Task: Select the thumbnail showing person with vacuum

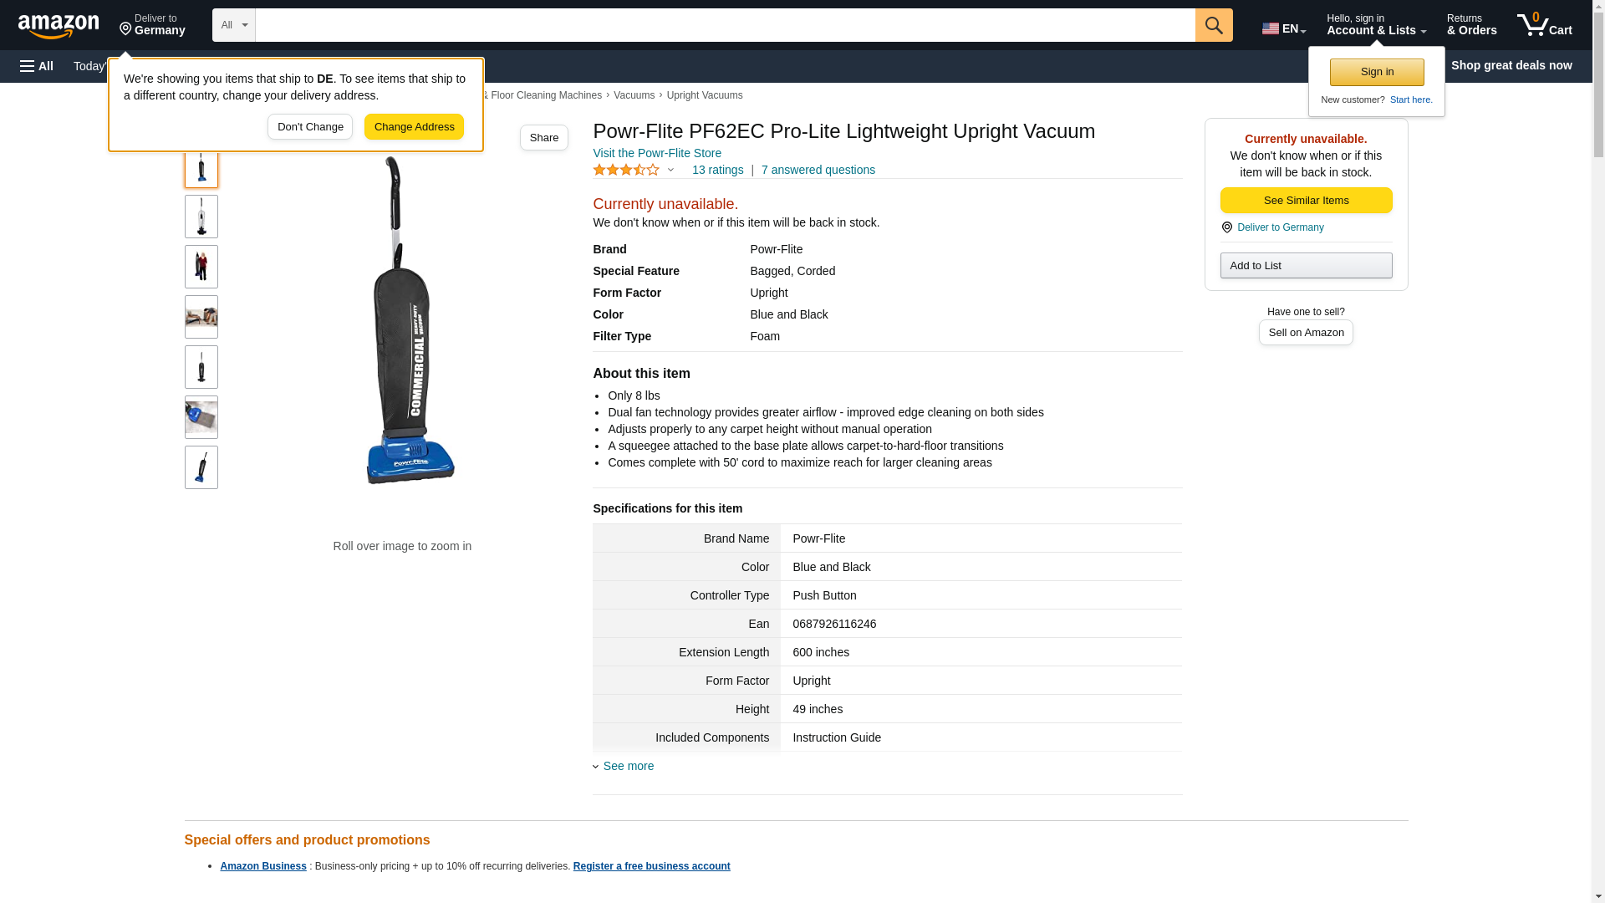Action: (x=201, y=267)
